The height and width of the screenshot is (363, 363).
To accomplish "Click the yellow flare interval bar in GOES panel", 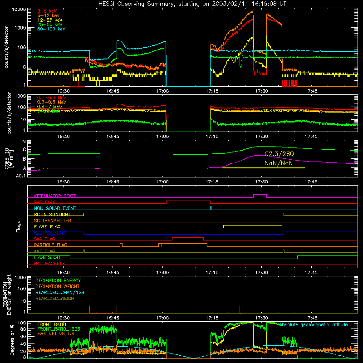I will click(x=263, y=168).
